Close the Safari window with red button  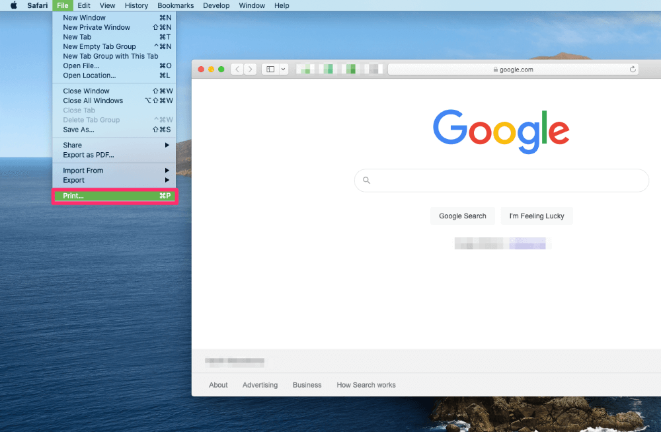pos(201,69)
